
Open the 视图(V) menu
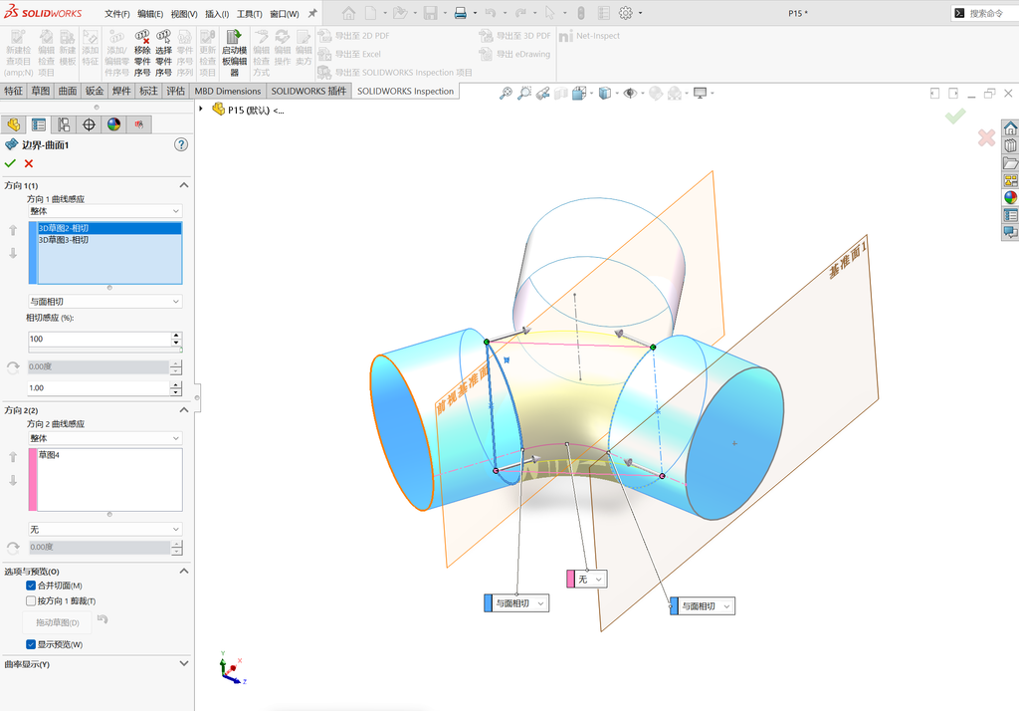[x=184, y=14]
